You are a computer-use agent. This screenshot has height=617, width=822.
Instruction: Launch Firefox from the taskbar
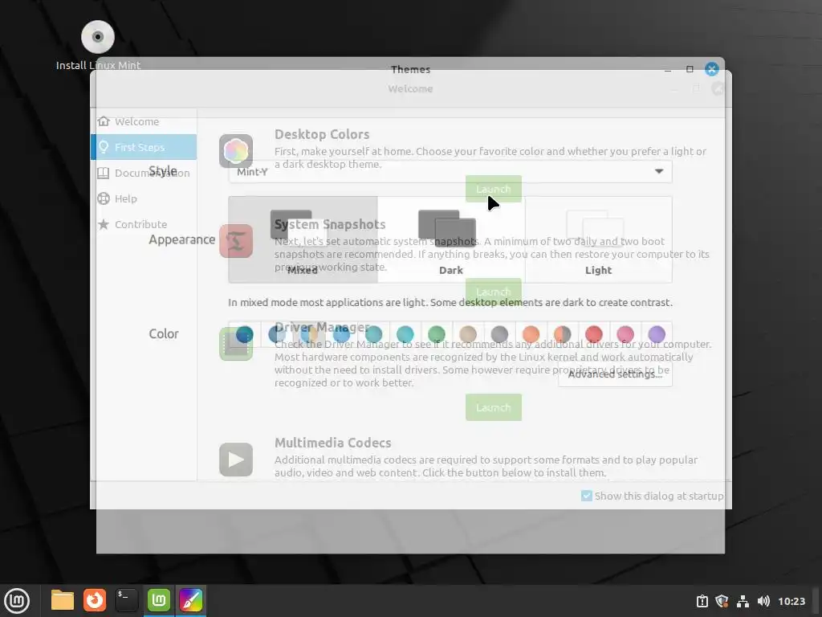pos(95,600)
